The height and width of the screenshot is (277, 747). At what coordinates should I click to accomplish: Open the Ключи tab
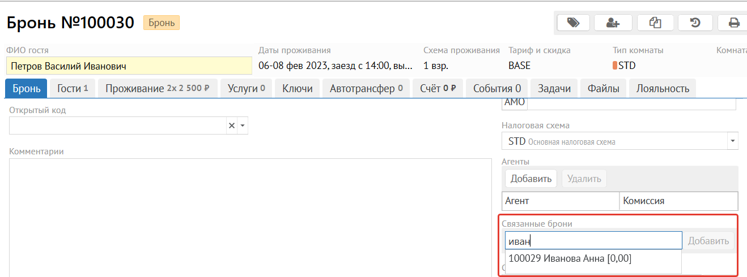click(x=298, y=88)
